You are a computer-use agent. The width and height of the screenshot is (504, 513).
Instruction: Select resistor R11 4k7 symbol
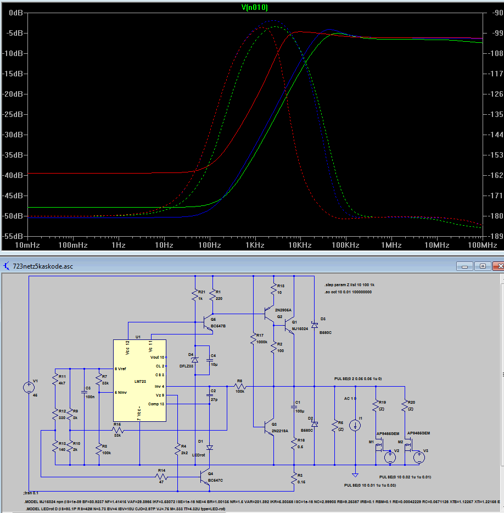click(55, 380)
